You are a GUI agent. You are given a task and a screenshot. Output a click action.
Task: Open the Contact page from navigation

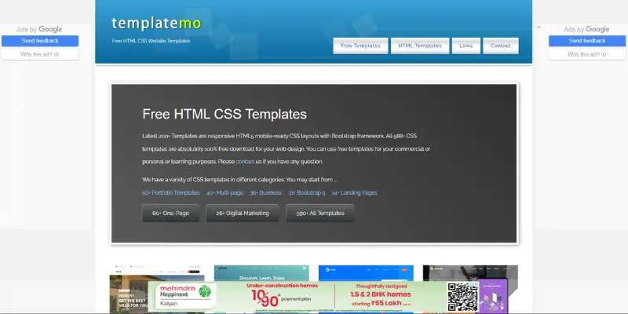[500, 46]
